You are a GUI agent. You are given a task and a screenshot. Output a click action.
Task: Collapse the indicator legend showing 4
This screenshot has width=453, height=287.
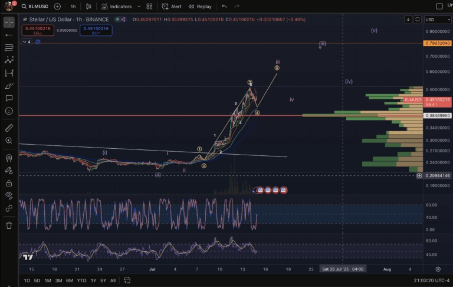pyautogui.click(x=27, y=42)
